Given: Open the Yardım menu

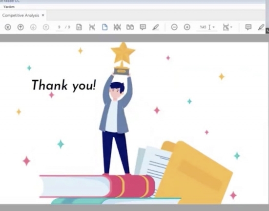Looking at the screenshot, I should coord(9,7).
